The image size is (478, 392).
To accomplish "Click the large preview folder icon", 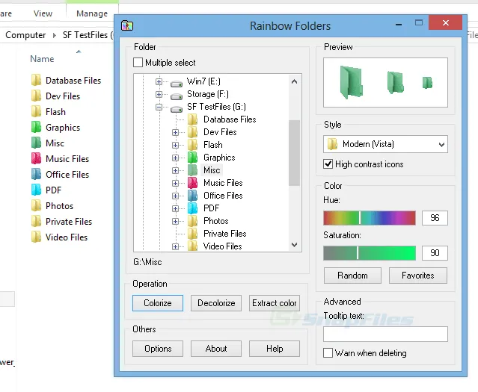I will click(x=351, y=82).
